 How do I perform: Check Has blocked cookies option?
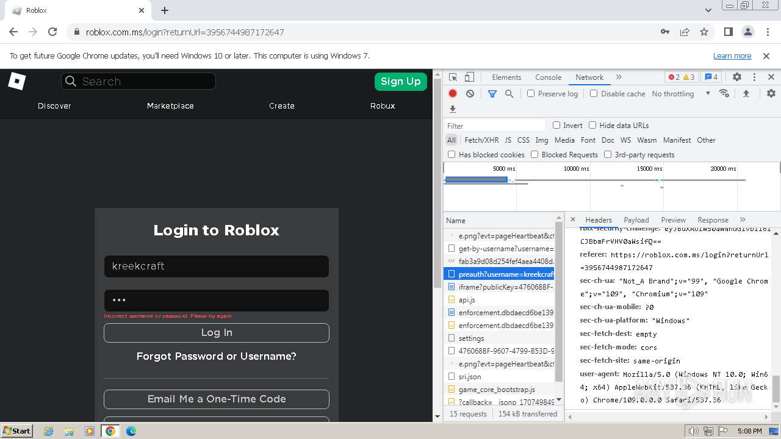tap(452, 154)
